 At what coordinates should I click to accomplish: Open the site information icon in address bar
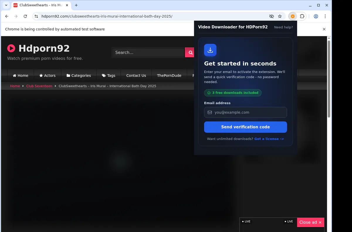click(36, 16)
